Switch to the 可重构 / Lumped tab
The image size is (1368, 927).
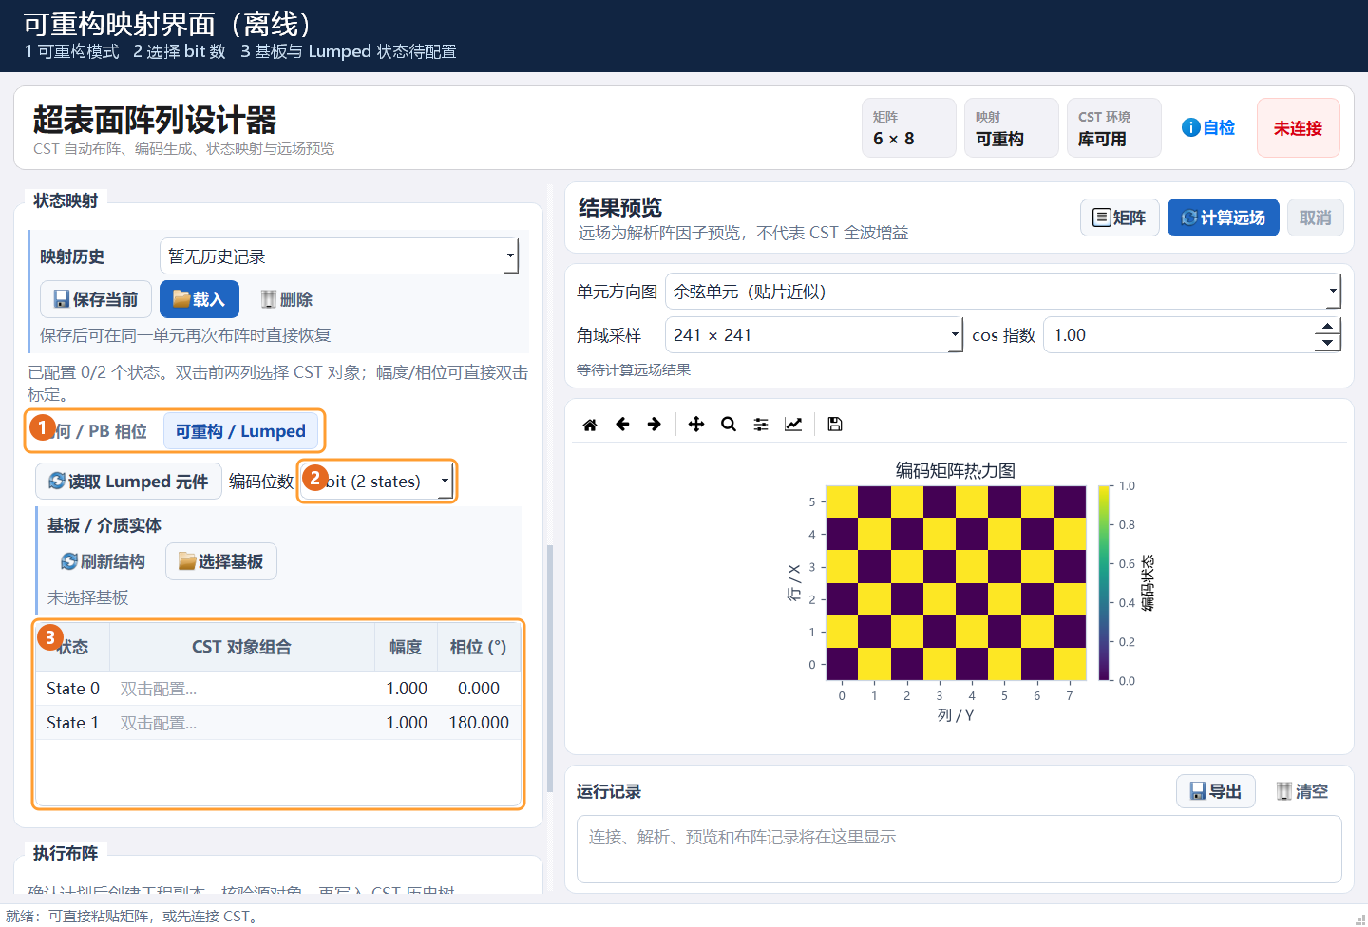[x=240, y=431]
